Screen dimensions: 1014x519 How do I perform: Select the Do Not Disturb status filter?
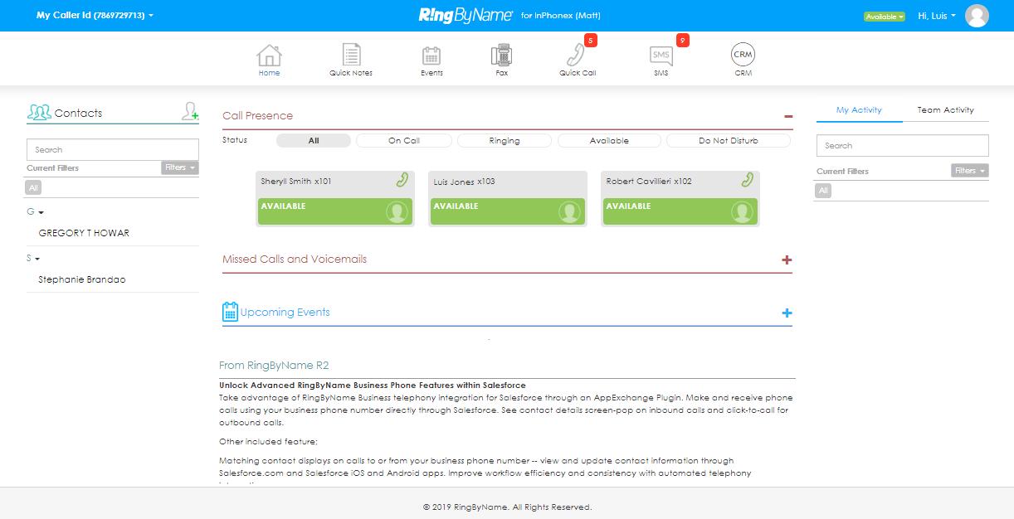tap(728, 141)
